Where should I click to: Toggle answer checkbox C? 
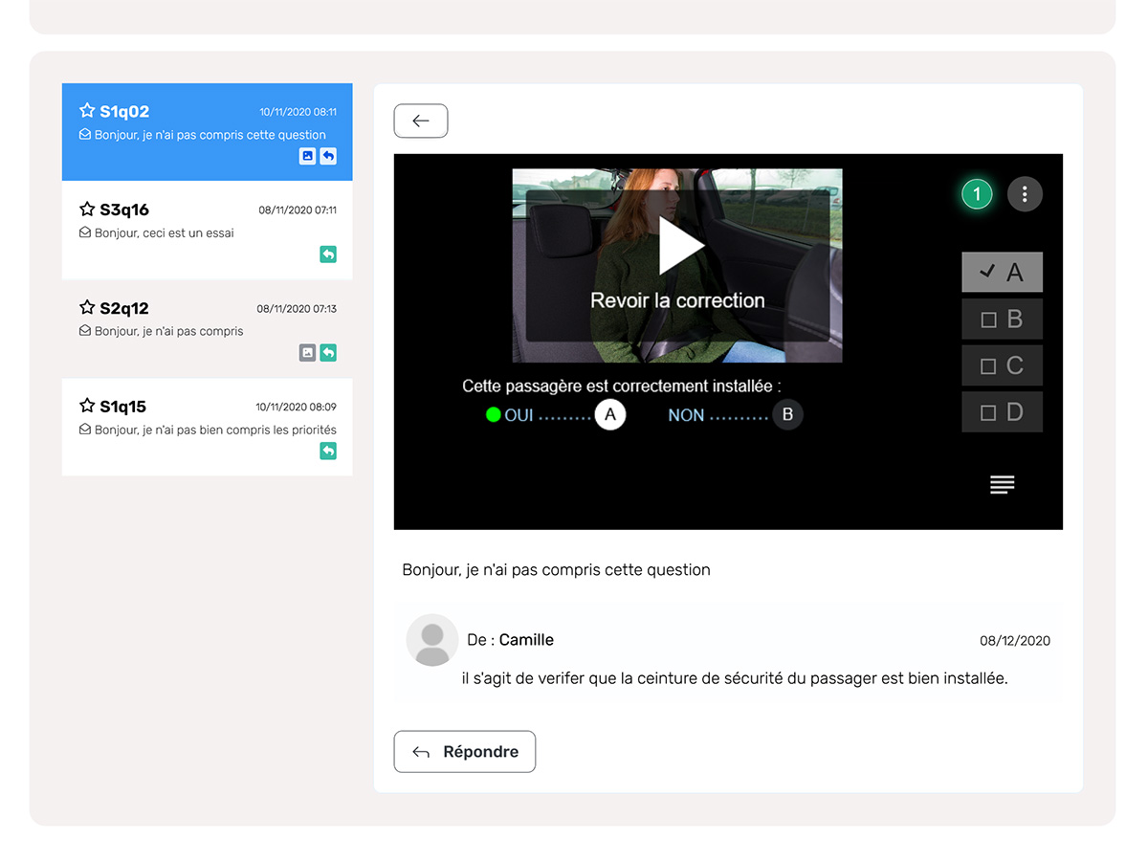point(1002,365)
